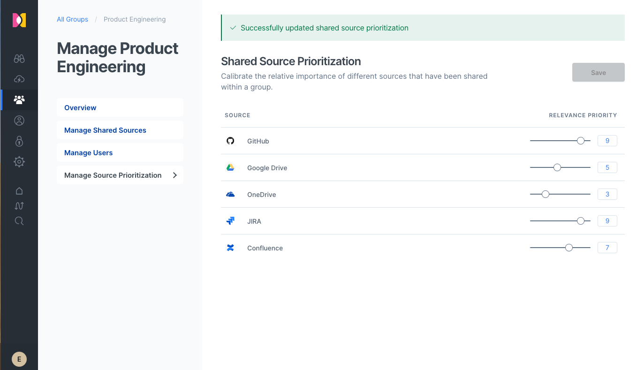Image resolution: width=637 pixels, height=370 pixels.
Task: Click the JIRA priority slider
Action: (560, 221)
